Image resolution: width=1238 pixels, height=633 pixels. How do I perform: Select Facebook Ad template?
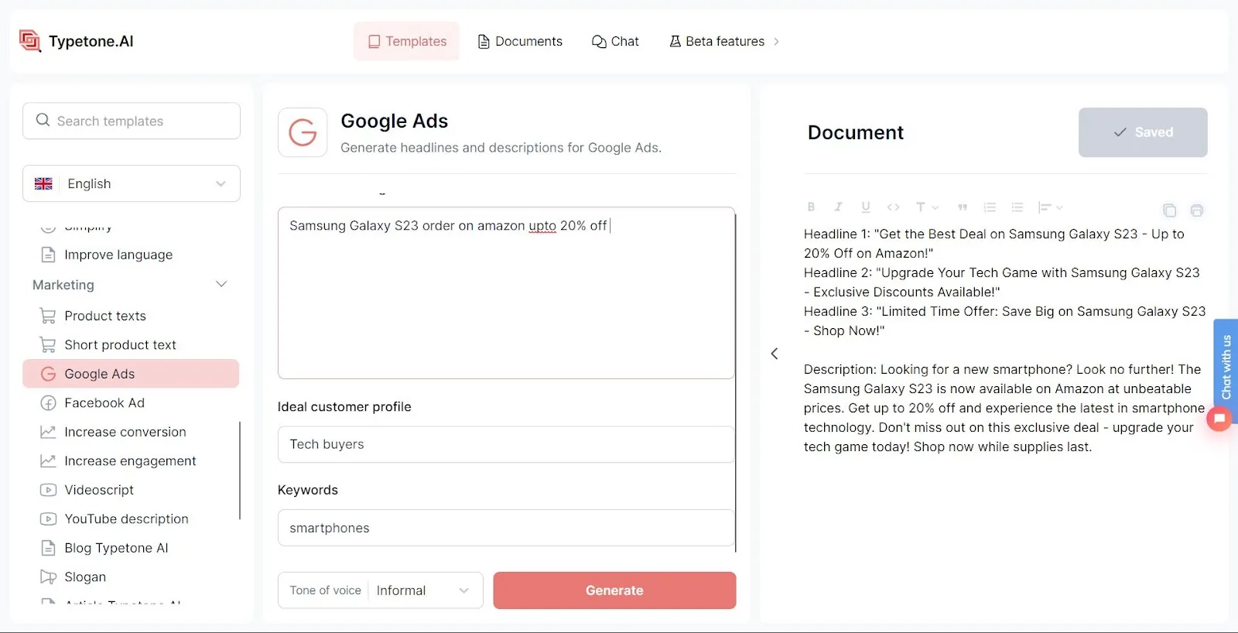click(x=104, y=402)
